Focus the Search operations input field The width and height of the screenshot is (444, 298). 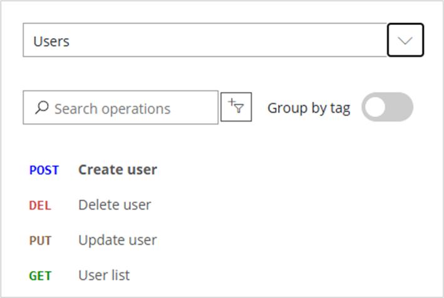click(121, 108)
